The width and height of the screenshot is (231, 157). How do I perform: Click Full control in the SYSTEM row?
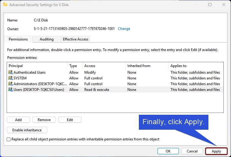coord(93,78)
